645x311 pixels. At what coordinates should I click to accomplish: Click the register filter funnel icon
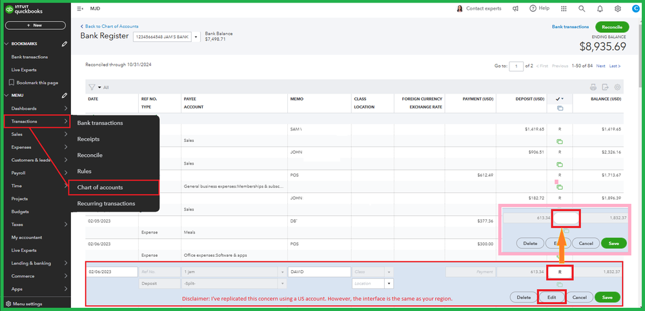(92, 87)
